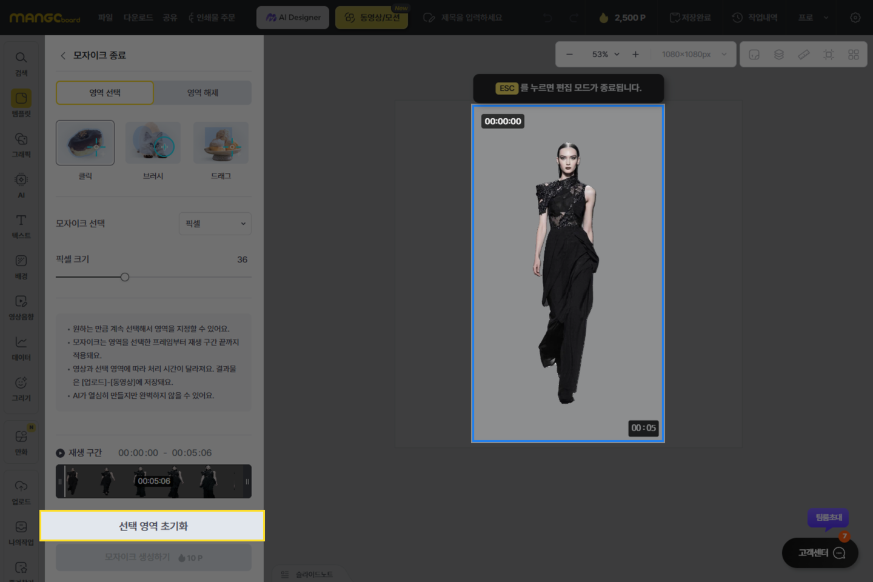Play the 재생 구간 preview icon

[60, 453]
